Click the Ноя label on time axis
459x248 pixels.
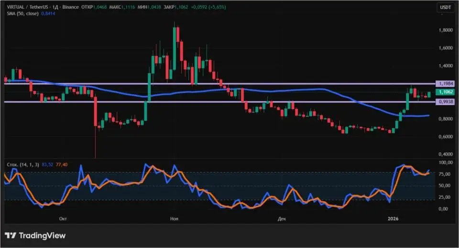[x=174, y=218]
